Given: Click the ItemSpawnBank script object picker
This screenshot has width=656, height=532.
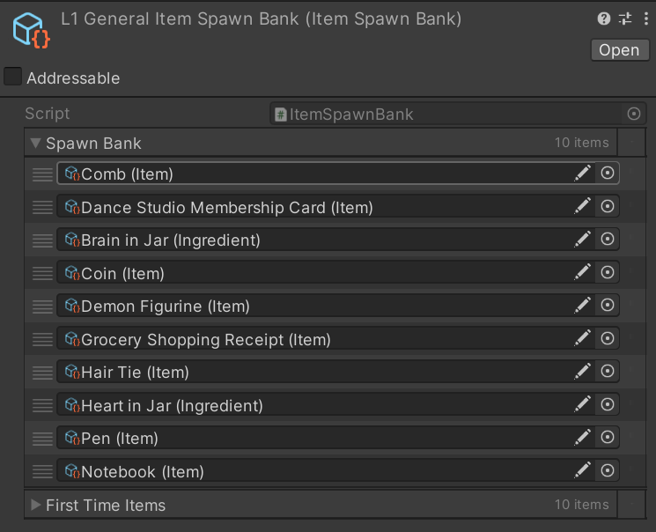Looking at the screenshot, I should coord(633,114).
